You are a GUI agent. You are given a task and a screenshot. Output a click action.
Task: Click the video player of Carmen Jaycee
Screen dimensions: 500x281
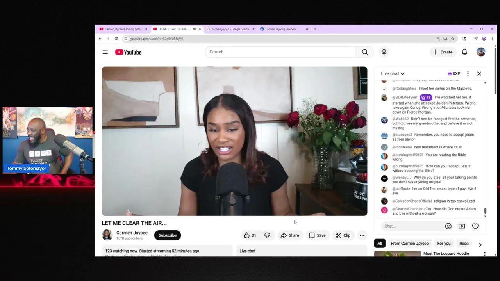coord(234,141)
